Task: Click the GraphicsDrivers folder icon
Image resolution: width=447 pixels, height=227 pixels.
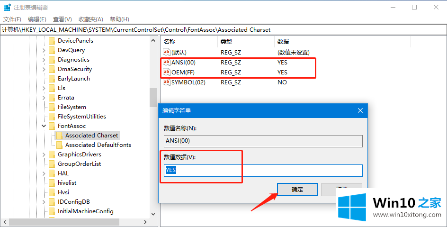Action: click(x=52, y=154)
